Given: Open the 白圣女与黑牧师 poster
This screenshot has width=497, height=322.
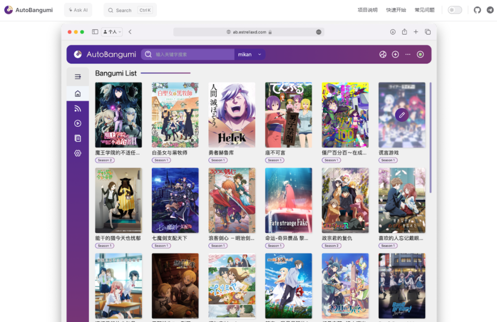Looking at the screenshot, I should (x=175, y=115).
